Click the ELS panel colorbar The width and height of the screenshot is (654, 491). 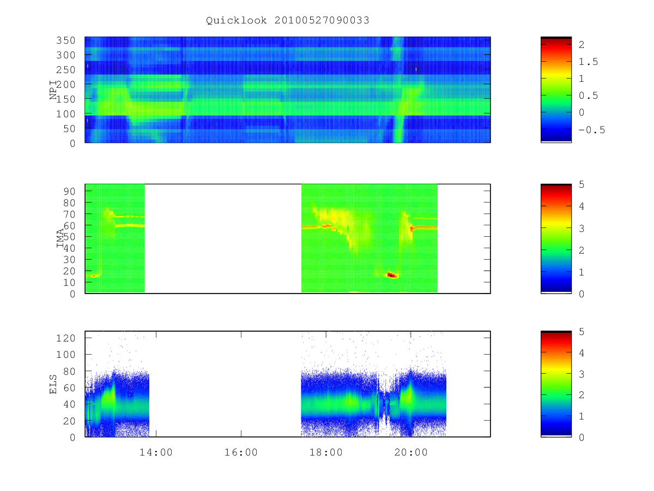click(556, 384)
